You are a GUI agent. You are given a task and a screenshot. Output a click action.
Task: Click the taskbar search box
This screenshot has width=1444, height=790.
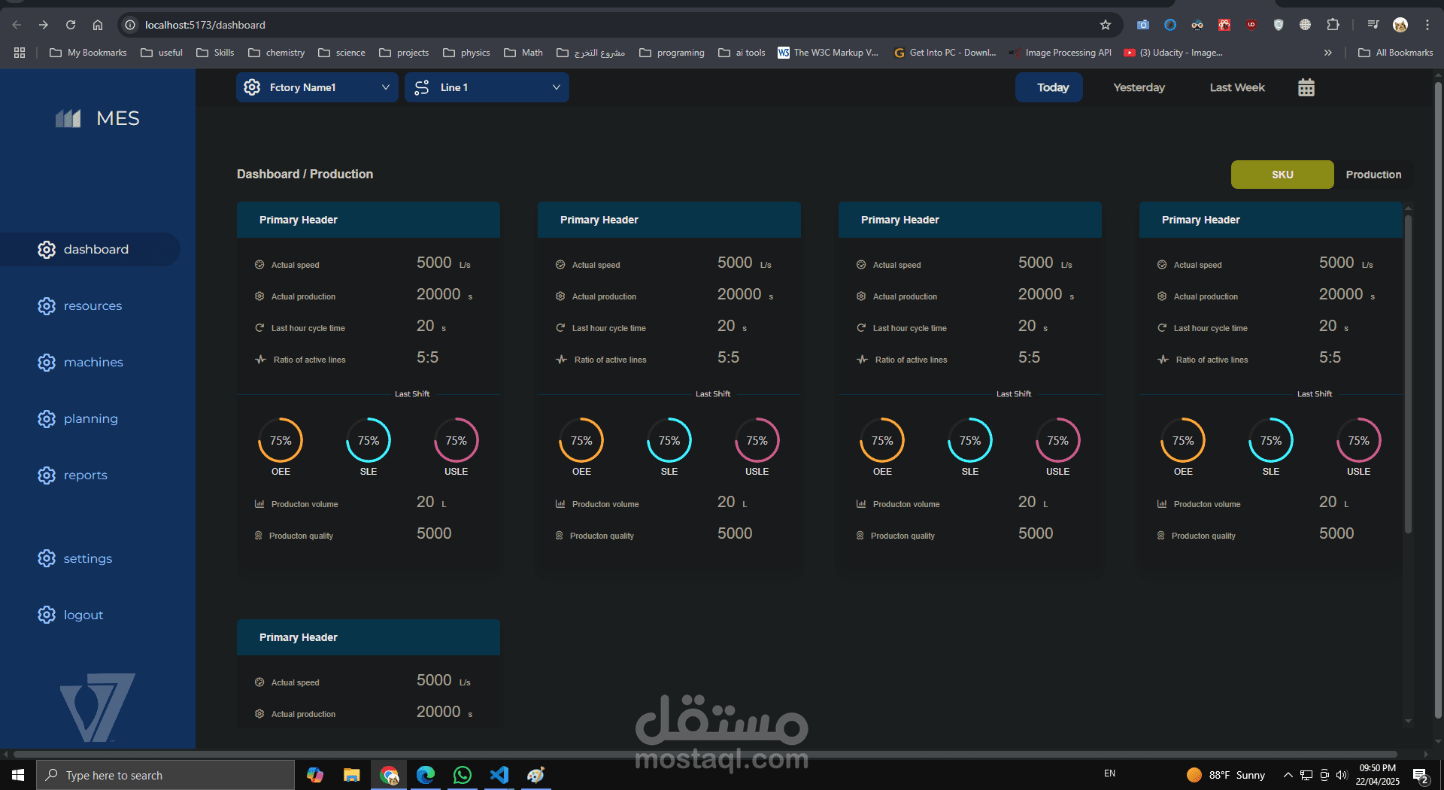(x=165, y=775)
